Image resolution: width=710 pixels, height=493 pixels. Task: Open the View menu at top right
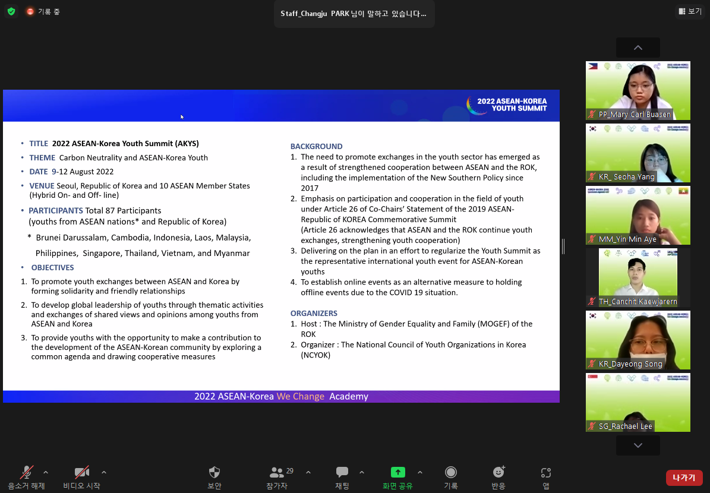pos(690,11)
